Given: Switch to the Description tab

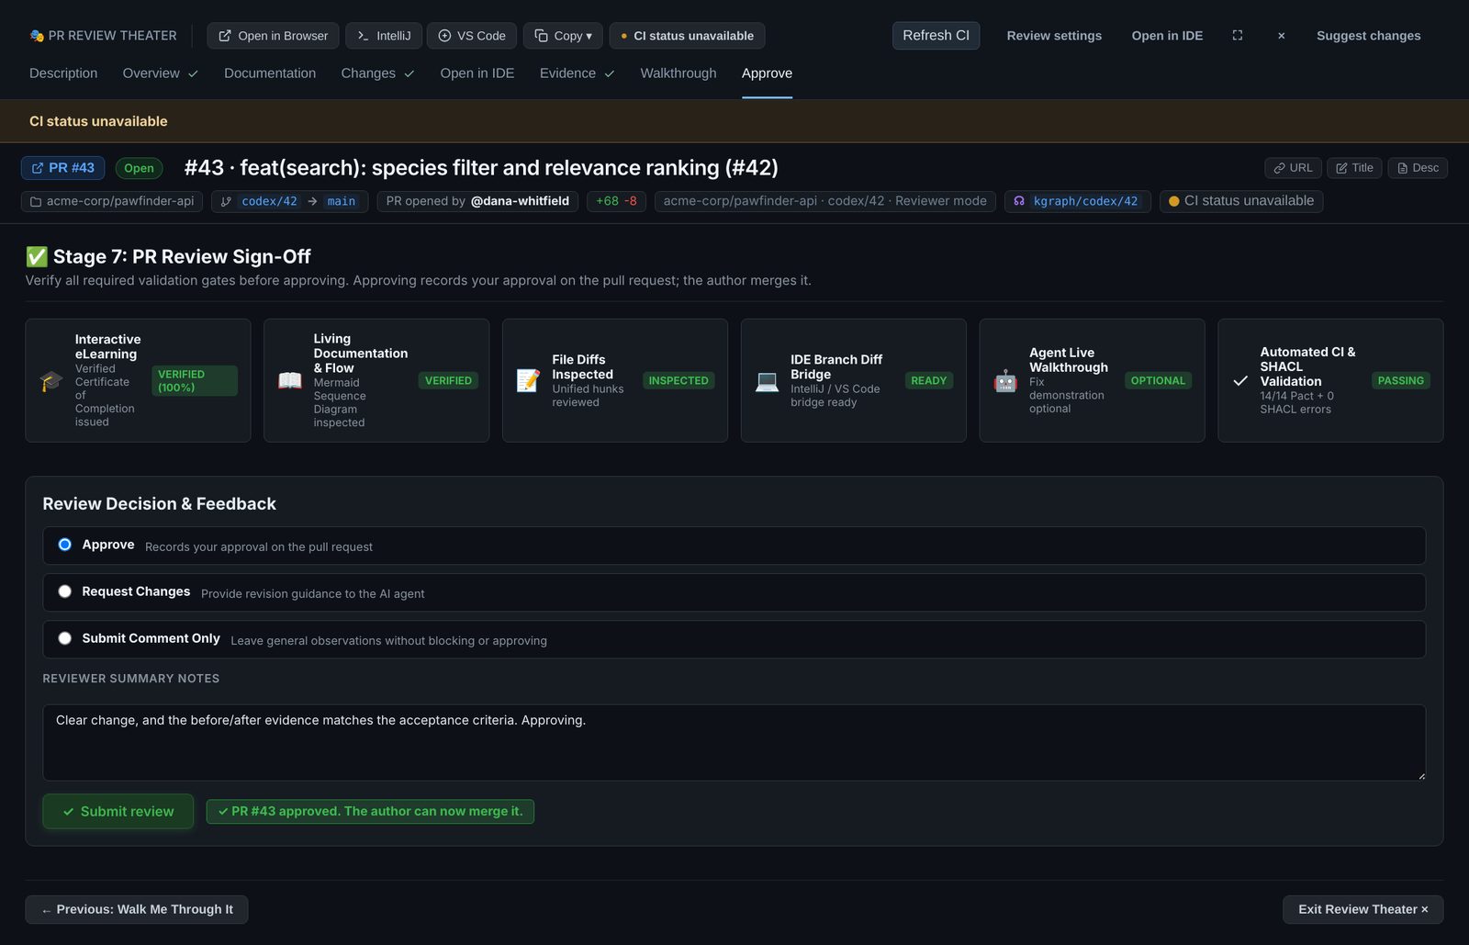Looking at the screenshot, I should (63, 73).
